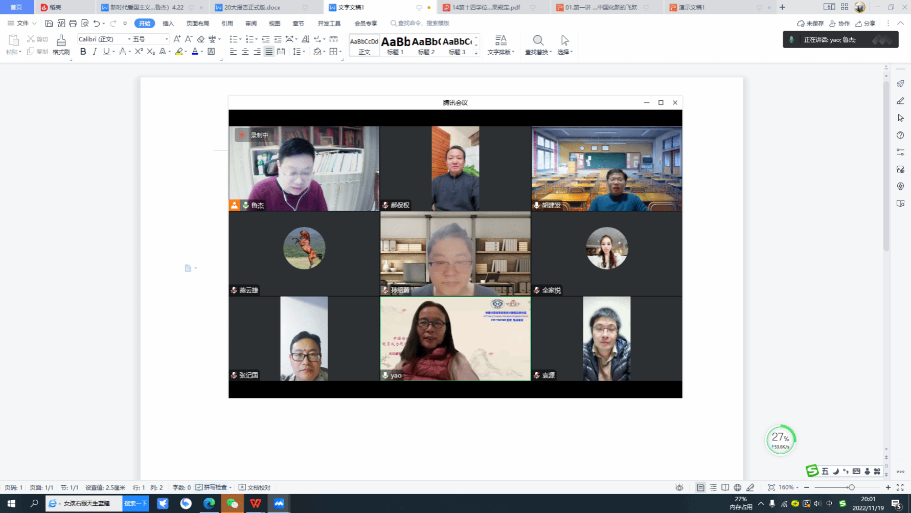Click the Share (分享) button

tap(865, 24)
